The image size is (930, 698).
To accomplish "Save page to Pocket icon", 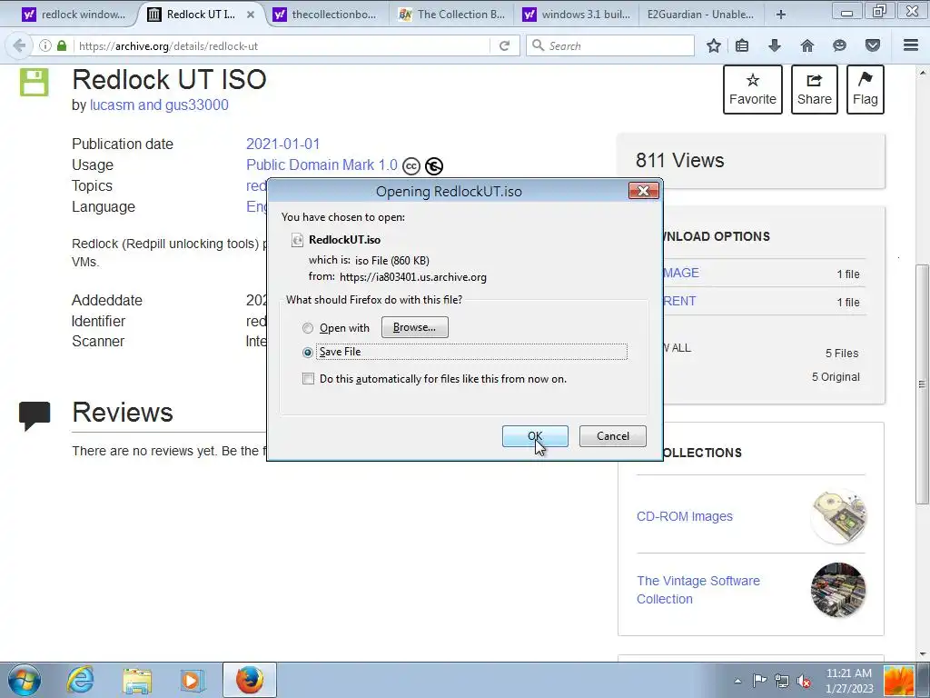I will pos(873,45).
